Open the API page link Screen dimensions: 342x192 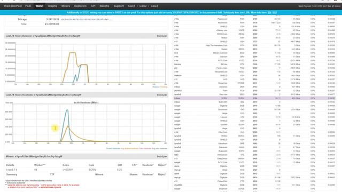(93, 6)
